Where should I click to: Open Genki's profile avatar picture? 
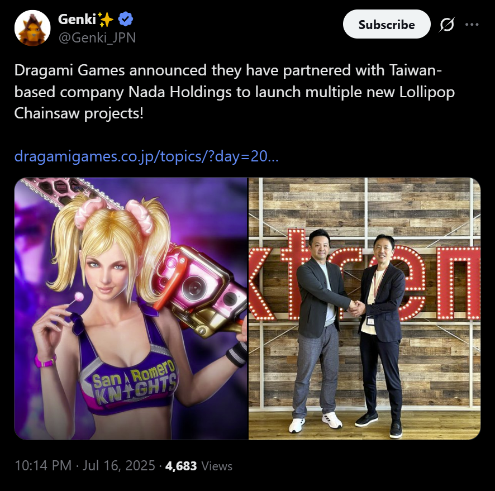pos(32,28)
